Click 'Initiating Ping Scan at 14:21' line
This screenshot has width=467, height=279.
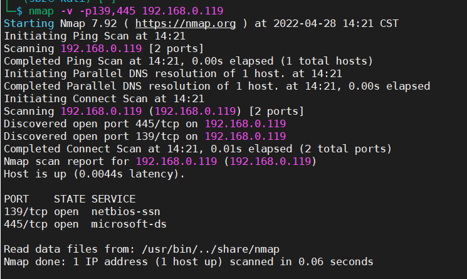(x=95, y=36)
